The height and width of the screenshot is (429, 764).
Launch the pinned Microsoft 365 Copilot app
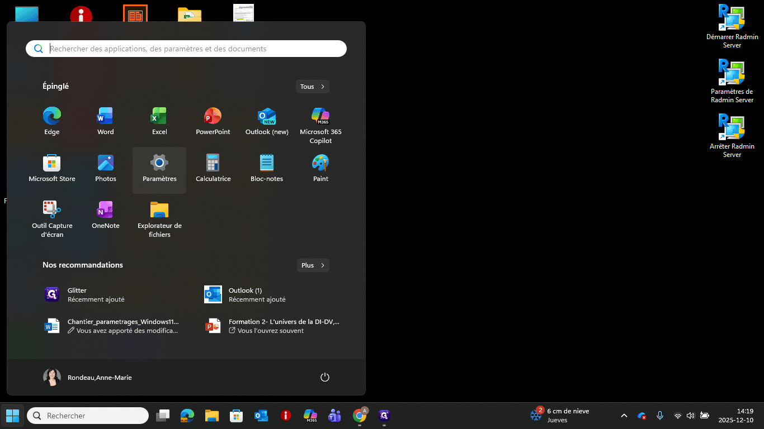[320, 125]
